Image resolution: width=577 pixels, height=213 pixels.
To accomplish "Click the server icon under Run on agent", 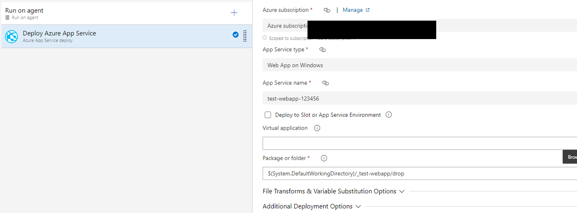I will (7, 18).
